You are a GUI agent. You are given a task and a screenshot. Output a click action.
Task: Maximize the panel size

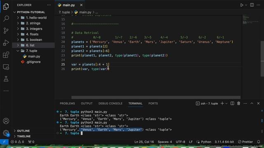[x=252, y=103]
